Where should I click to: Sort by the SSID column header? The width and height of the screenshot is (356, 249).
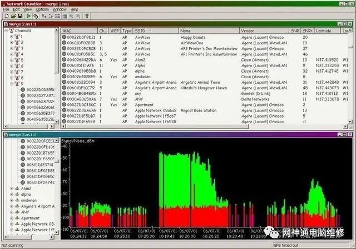156,31
